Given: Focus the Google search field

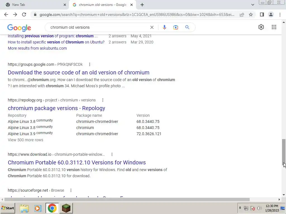Looking at the screenshot, I should click(x=99, y=27).
